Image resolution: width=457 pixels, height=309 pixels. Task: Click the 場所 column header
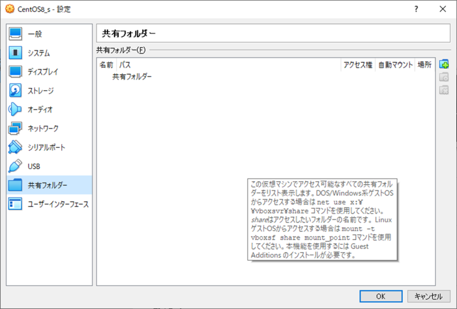point(425,65)
